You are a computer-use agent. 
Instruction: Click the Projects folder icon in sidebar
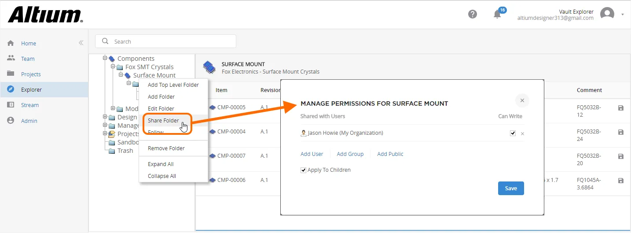(x=11, y=74)
